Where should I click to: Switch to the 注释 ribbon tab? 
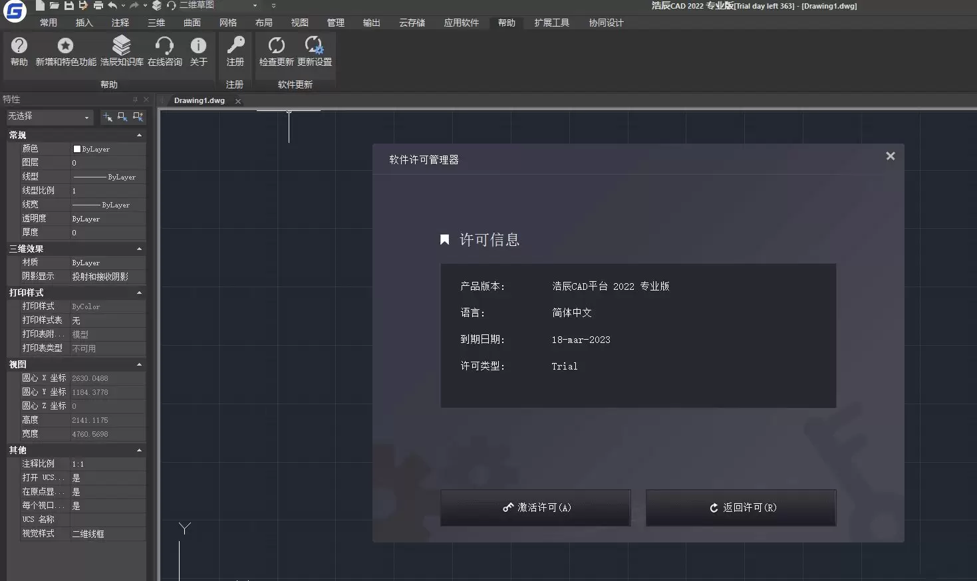point(120,23)
